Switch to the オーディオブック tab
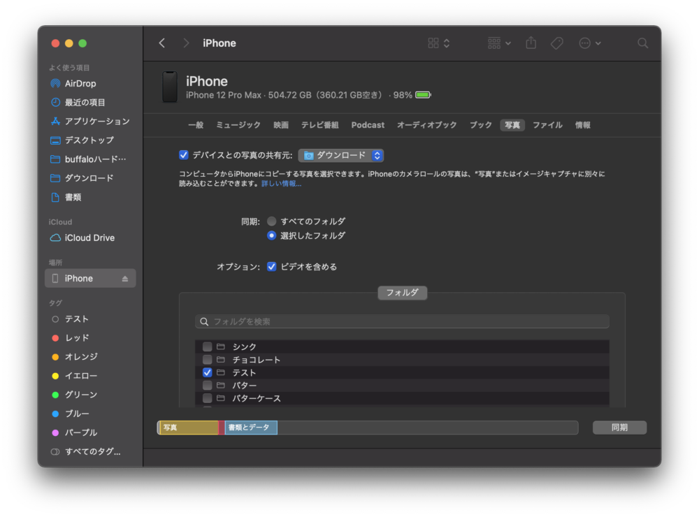The image size is (699, 517). 426,125
